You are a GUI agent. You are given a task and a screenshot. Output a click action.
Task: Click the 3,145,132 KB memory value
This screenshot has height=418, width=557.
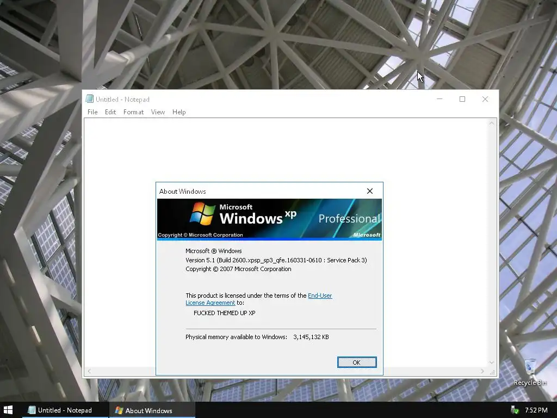(x=311, y=337)
